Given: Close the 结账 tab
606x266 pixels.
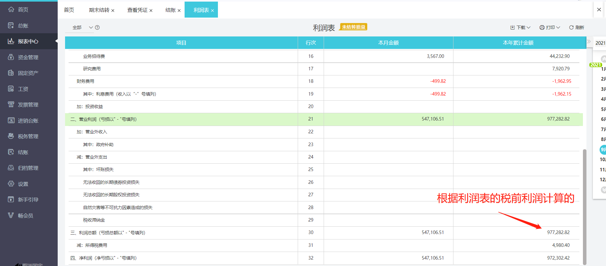Looking at the screenshot, I should tap(179, 11).
